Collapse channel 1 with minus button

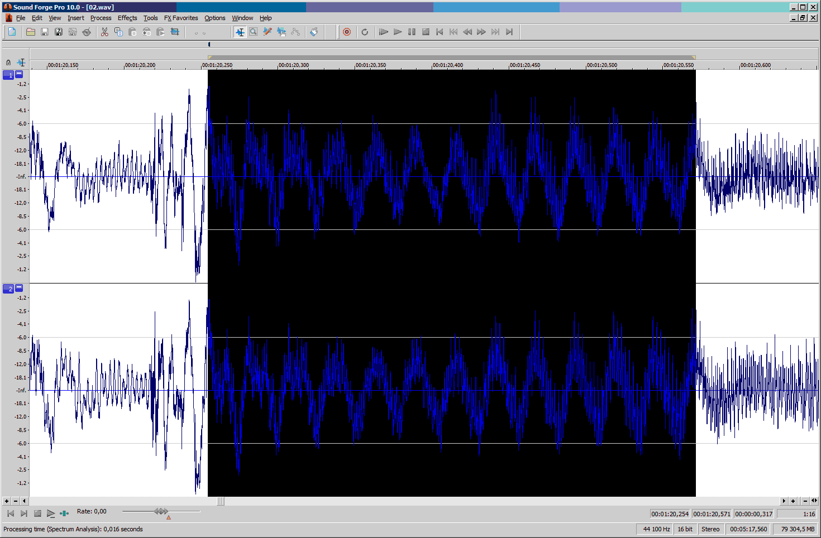click(x=19, y=74)
